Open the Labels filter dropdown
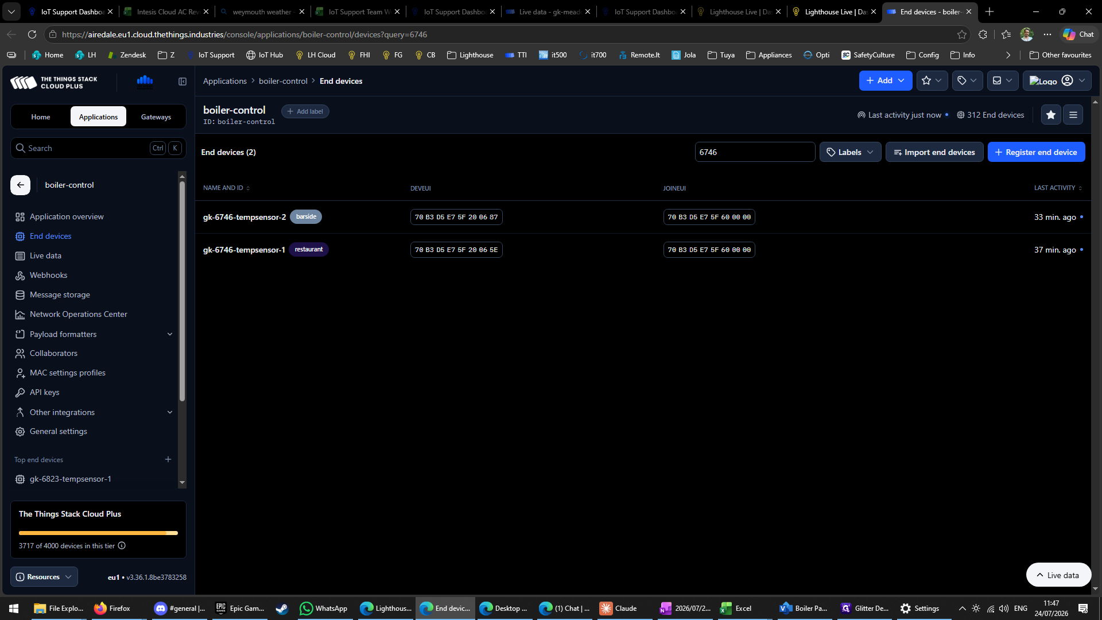Screen dimensions: 1102x620 (850, 152)
